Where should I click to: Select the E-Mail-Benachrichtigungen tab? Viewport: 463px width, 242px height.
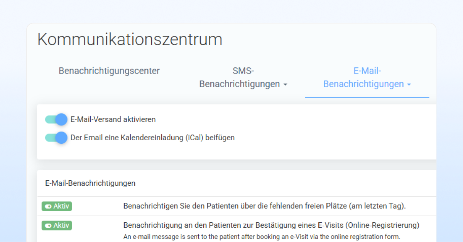tap(367, 77)
